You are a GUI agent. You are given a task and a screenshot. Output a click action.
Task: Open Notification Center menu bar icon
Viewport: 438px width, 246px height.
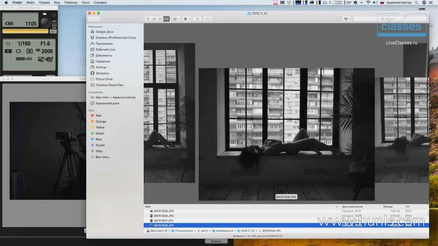[x=430, y=3]
